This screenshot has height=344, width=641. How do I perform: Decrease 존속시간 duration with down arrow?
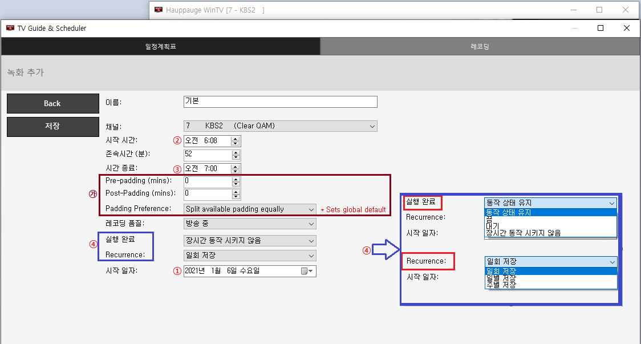236,157
